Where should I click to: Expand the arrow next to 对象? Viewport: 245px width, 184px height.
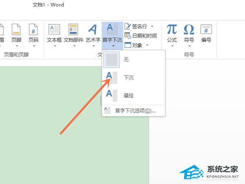(147, 45)
